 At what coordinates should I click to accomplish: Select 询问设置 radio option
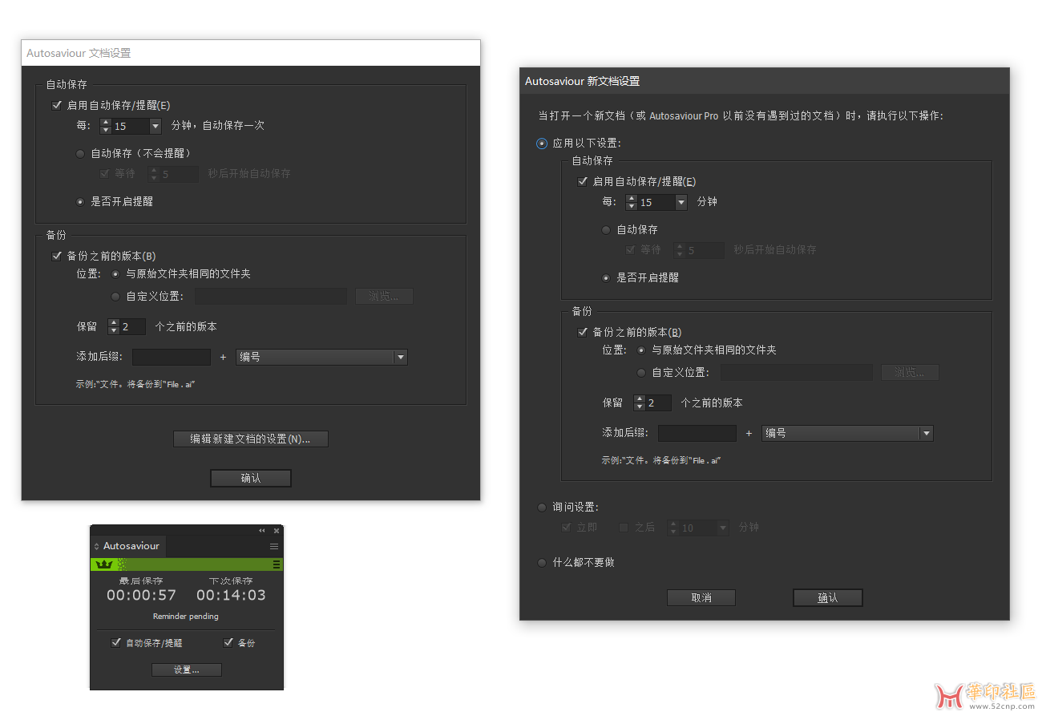pyautogui.click(x=542, y=508)
